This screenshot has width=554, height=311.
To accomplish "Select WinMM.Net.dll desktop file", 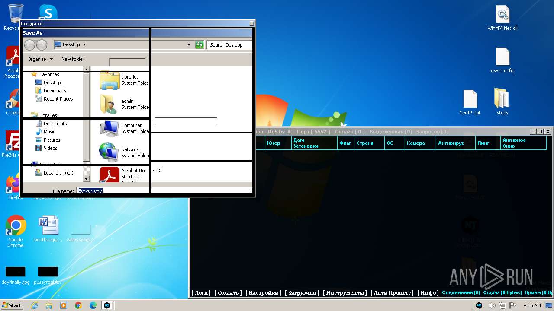I will click(502, 18).
